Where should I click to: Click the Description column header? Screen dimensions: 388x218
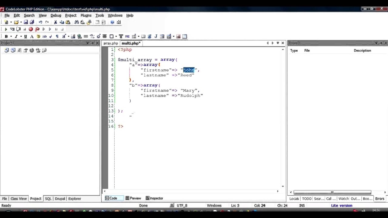[362, 51]
